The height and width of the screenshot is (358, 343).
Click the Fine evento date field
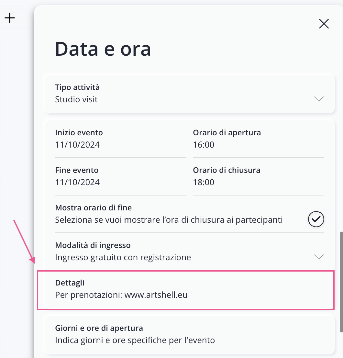coord(77,182)
